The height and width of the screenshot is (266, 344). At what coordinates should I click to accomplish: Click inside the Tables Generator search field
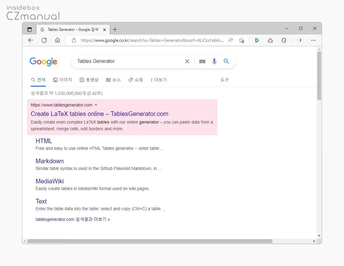(129, 61)
